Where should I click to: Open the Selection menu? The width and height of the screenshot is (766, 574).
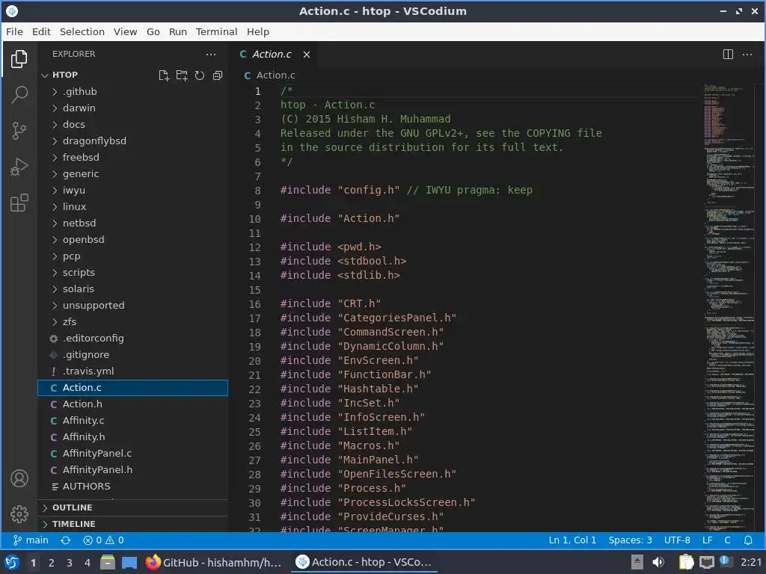click(x=82, y=31)
